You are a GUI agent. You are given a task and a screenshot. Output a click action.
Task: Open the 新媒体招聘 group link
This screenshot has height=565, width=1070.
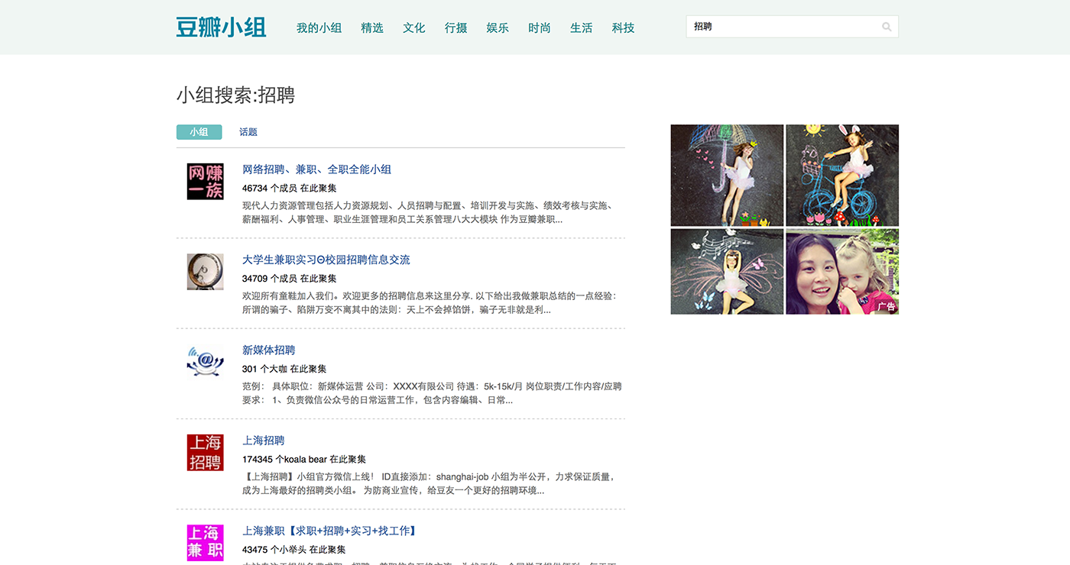pos(269,350)
